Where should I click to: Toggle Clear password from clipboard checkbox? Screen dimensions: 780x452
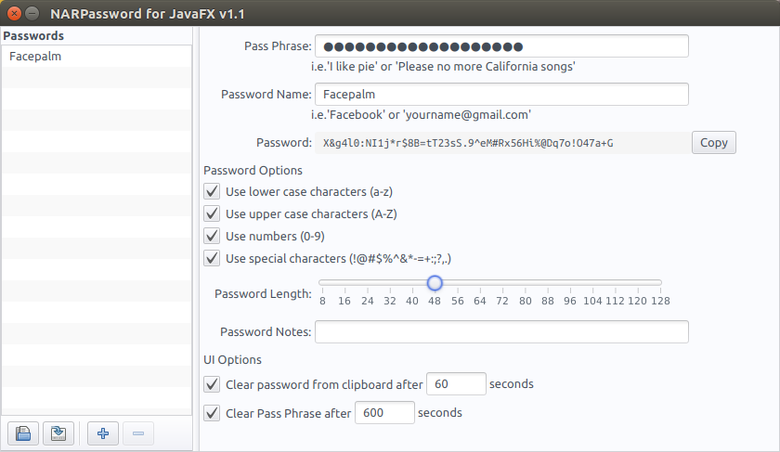[x=212, y=384]
